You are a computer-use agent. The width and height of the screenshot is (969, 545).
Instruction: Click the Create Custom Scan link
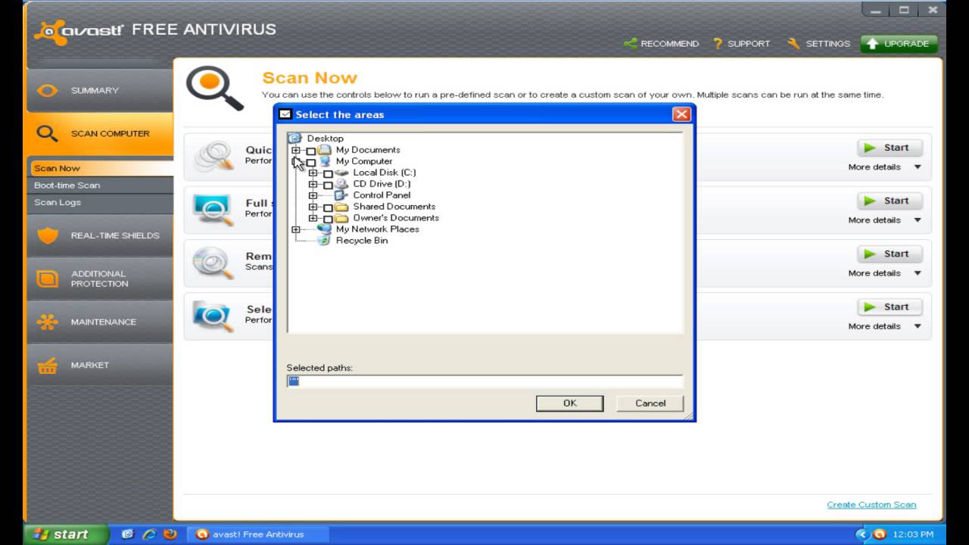tap(871, 505)
